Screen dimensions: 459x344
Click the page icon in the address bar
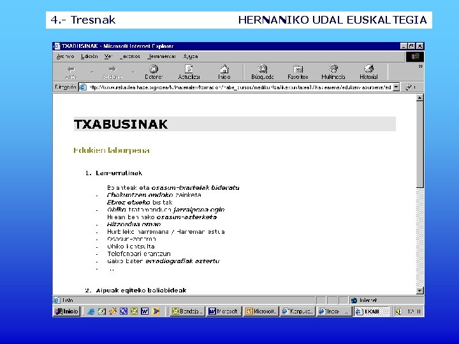tap(83, 87)
